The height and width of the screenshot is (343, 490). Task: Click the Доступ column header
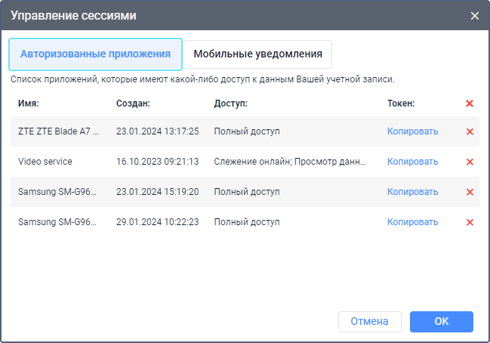point(230,104)
